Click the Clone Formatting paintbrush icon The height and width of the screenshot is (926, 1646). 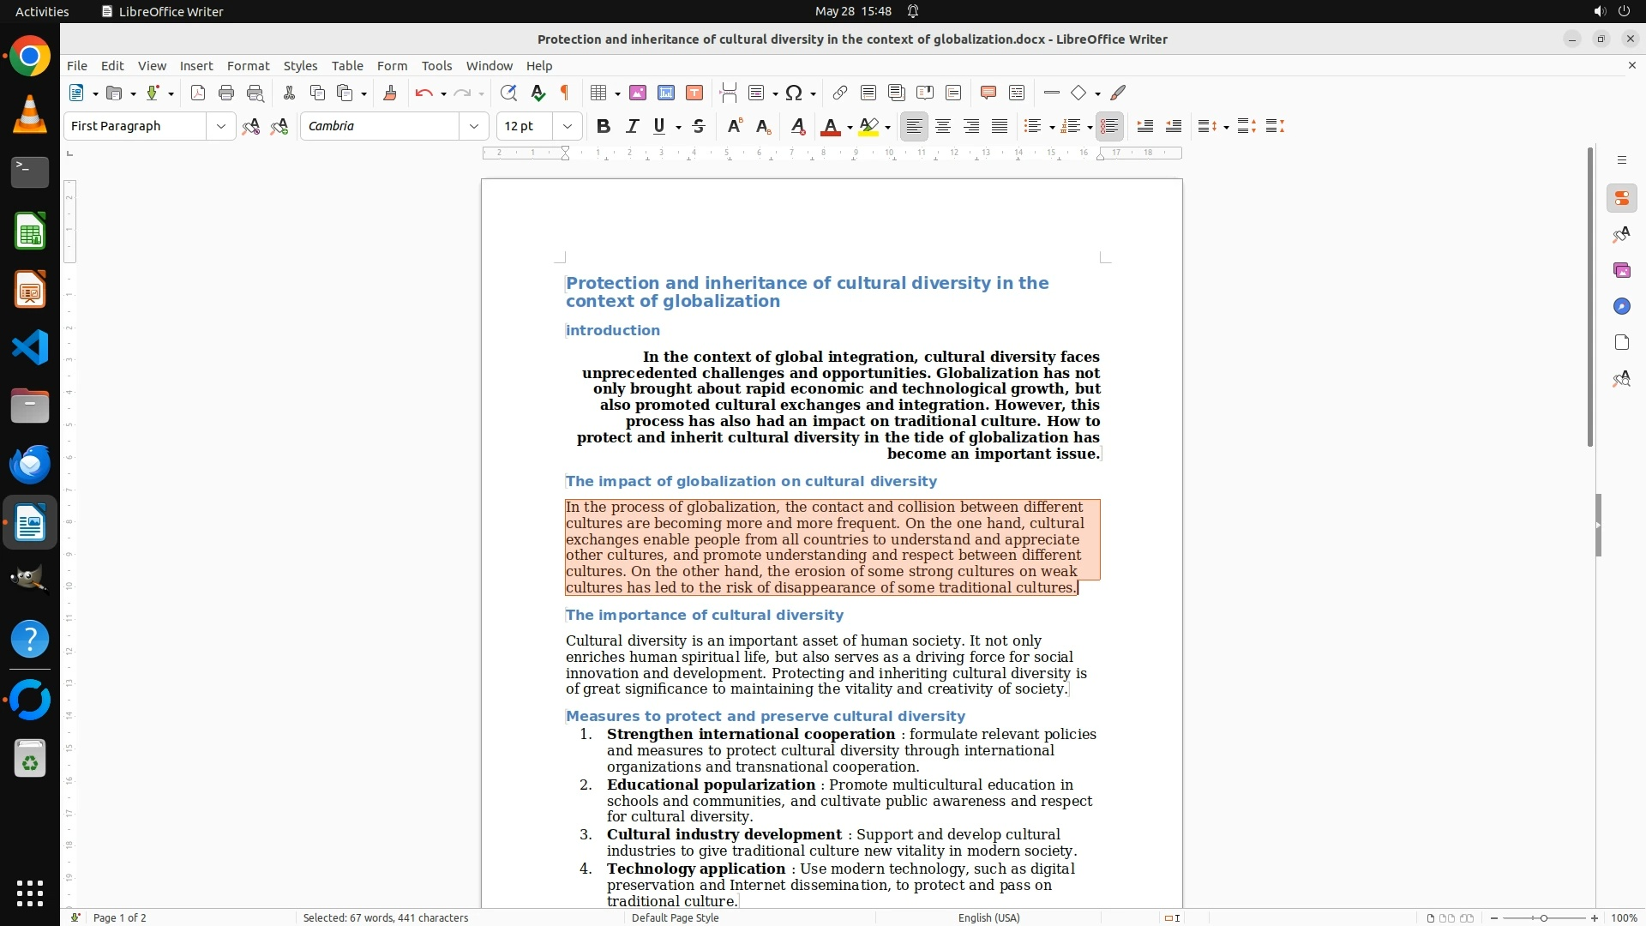(x=390, y=93)
